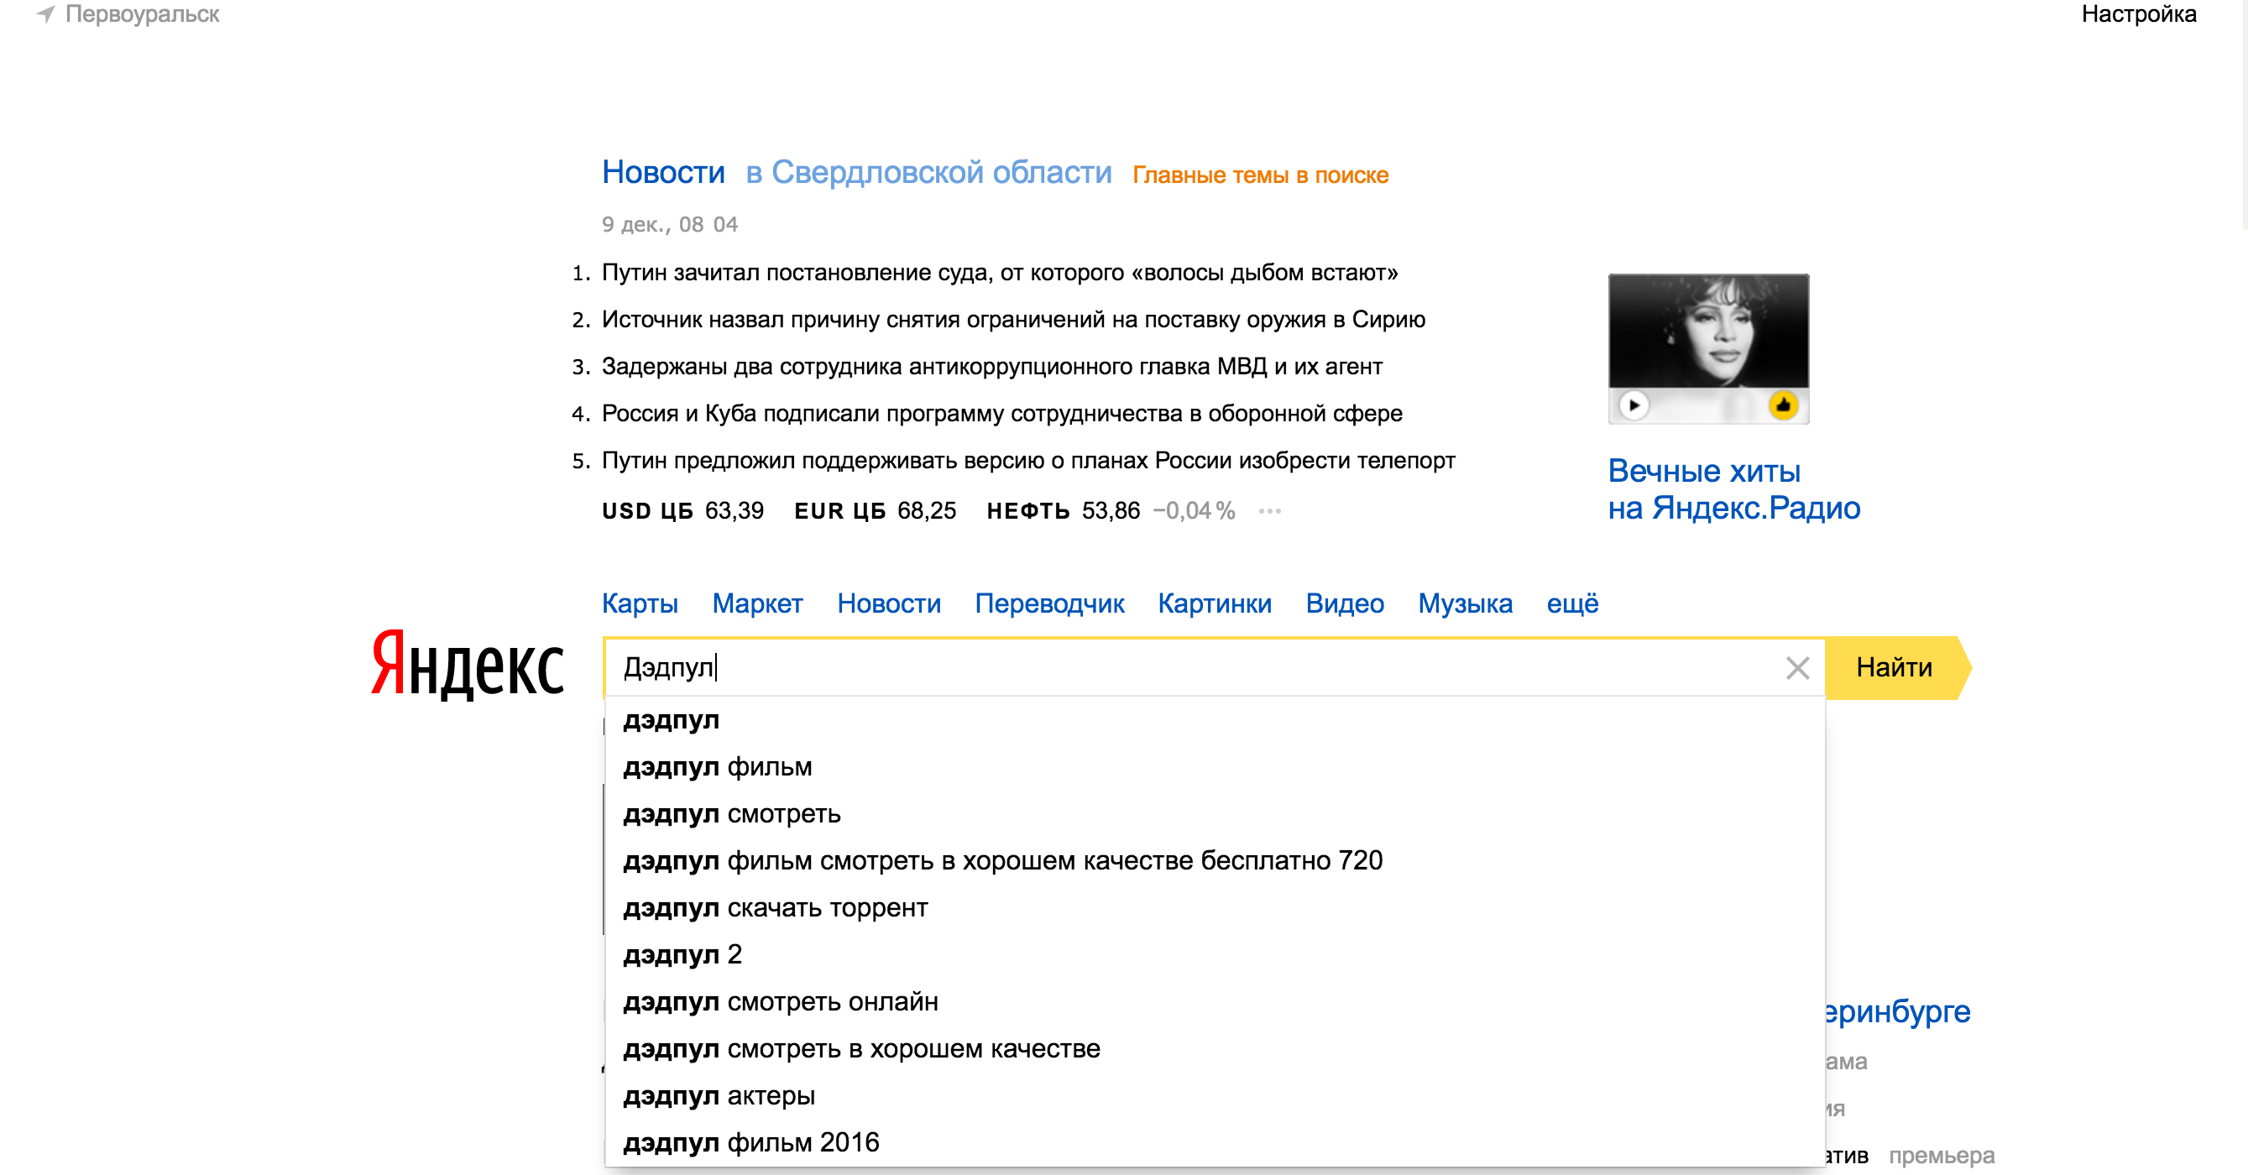Open the Куба defense cooperation news headline
2248x1175 pixels.
click(1001, 414)
